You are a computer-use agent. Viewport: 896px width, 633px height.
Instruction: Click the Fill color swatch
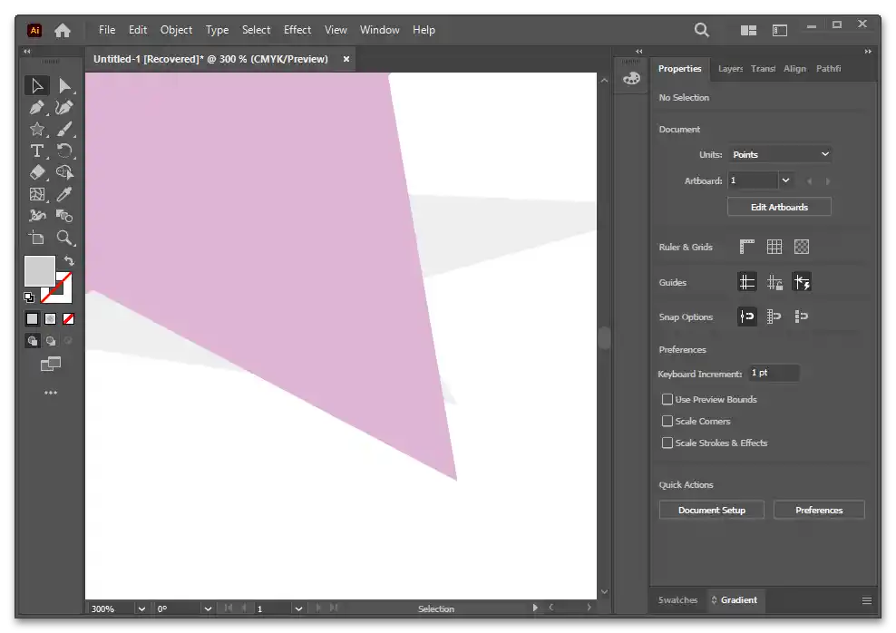coord(39,270)
